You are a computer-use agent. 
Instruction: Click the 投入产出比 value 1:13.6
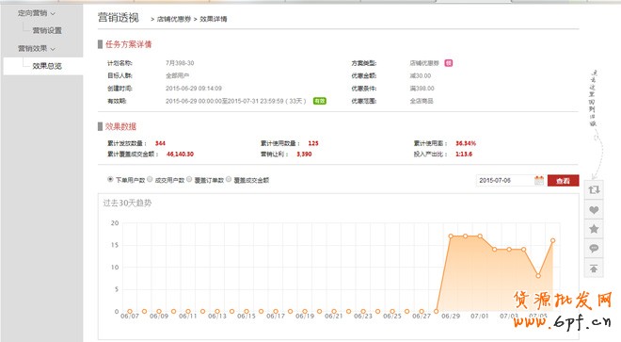point(464,154)
